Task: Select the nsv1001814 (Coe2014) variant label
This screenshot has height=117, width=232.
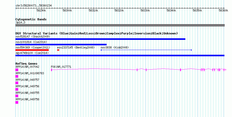Action: [31, 42]
